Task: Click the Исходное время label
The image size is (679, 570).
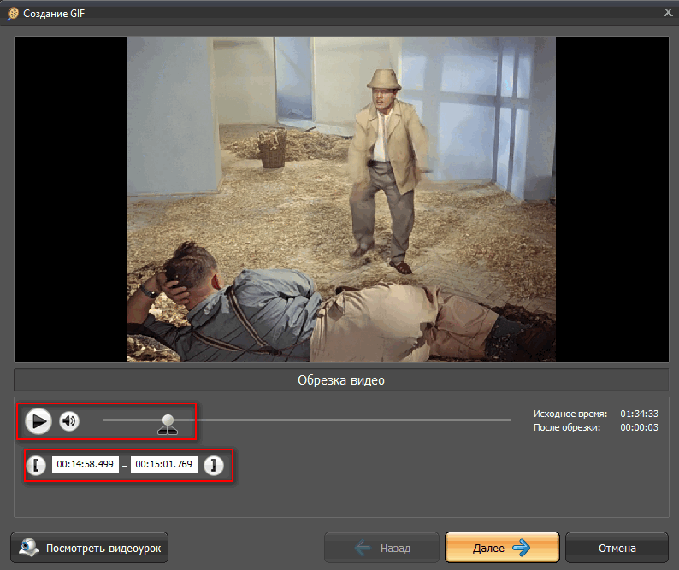Action: coord(570,414)
